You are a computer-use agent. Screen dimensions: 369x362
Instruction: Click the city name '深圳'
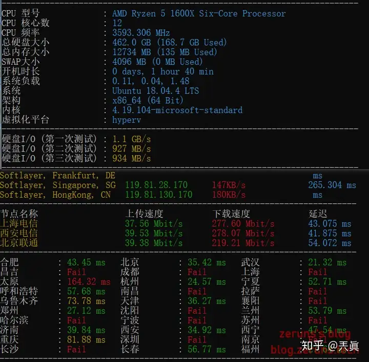click(130, 339)
